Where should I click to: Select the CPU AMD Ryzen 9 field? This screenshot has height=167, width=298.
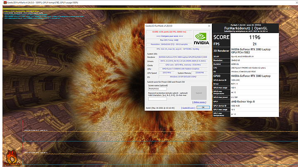183,69
